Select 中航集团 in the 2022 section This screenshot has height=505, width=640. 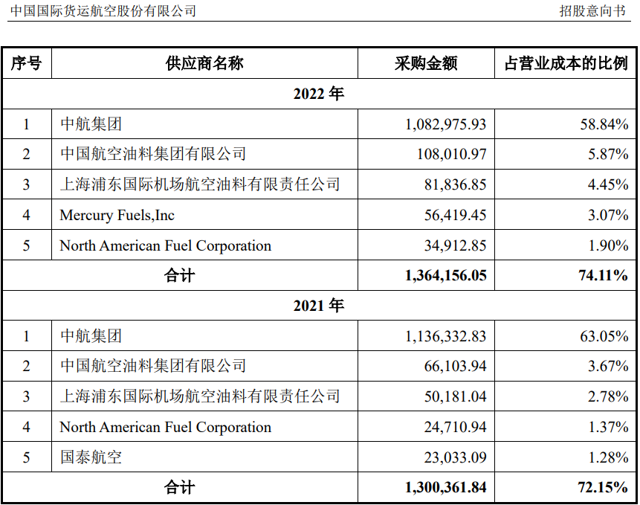(x=91, y=124)
